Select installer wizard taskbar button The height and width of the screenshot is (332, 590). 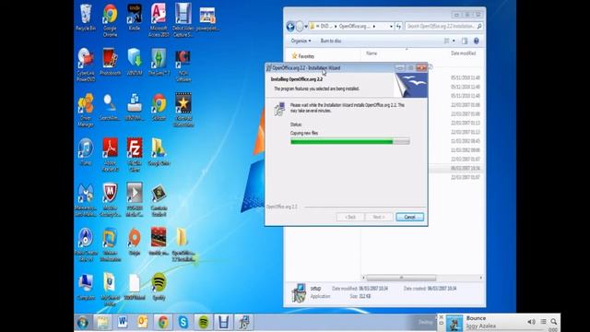point(243,322)
